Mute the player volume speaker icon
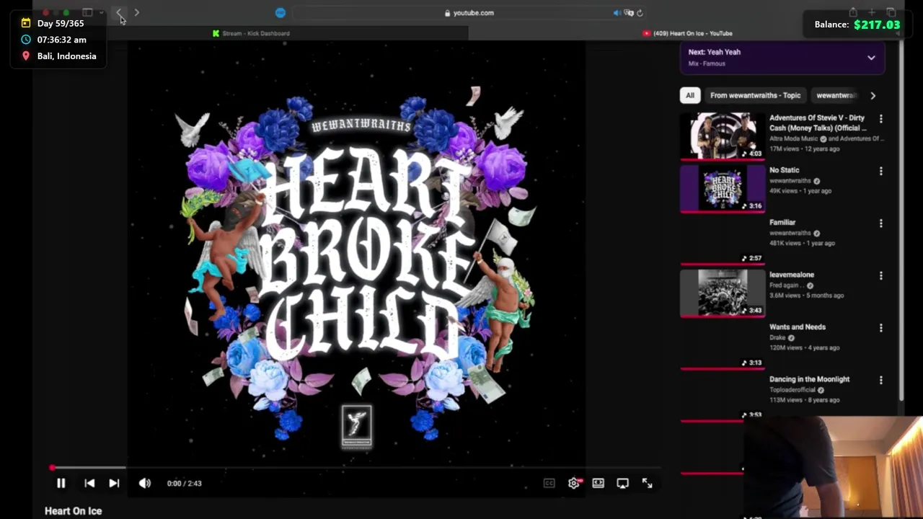 pyautogui.click(x=145, y=484)
